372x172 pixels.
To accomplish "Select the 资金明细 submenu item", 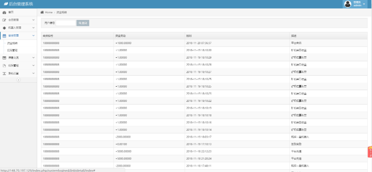I will click(x=13, y=43).
